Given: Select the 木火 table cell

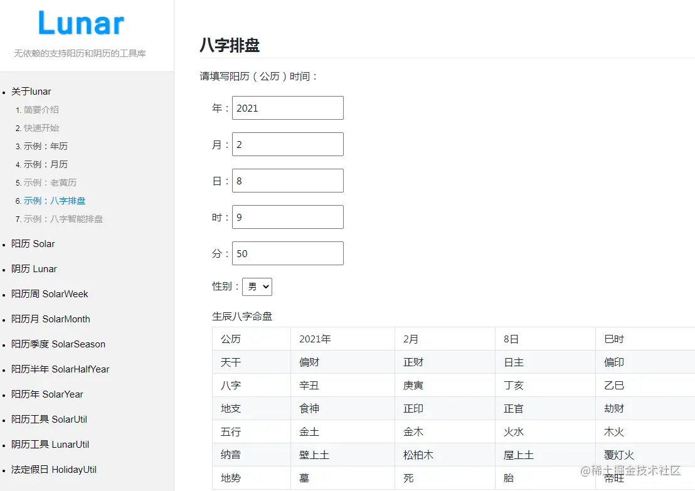Looking at the screenshot, I should [x=645, y=431].
